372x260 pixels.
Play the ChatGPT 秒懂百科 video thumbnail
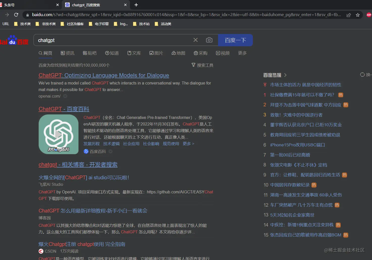tap(59, 134)
